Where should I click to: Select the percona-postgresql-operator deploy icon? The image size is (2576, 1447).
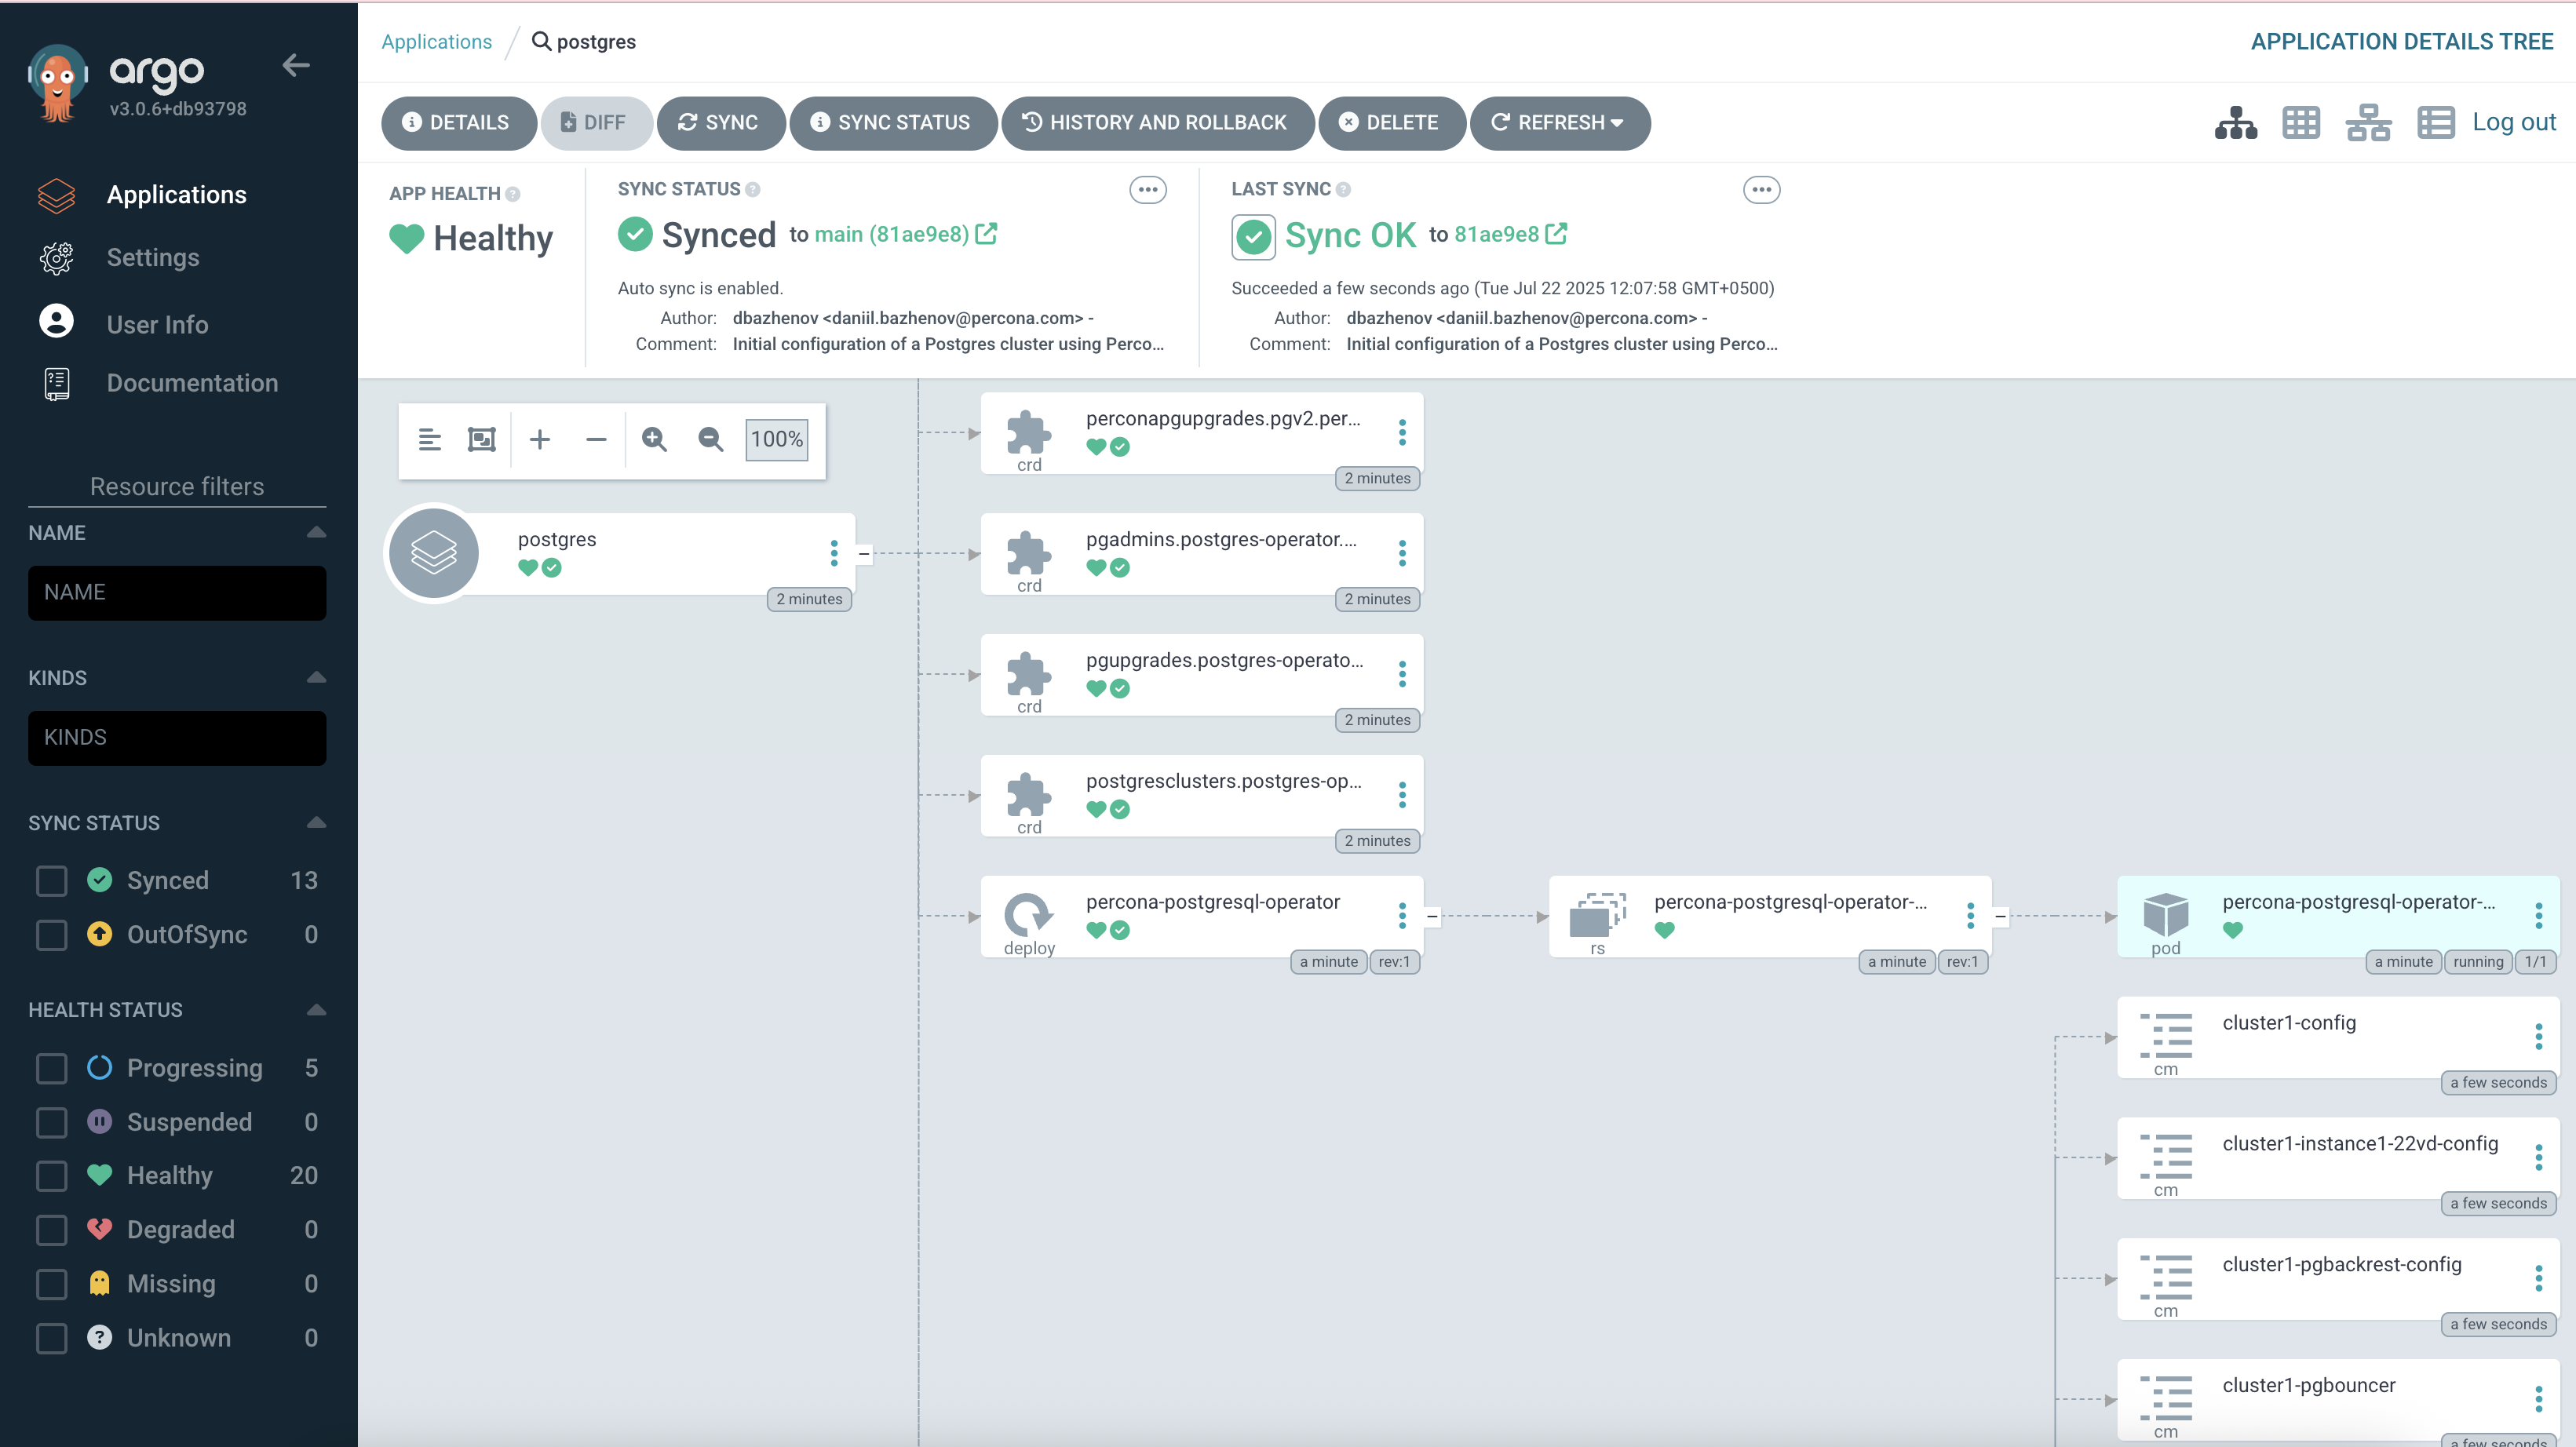pyautogui.click(x=1028, y=914)
